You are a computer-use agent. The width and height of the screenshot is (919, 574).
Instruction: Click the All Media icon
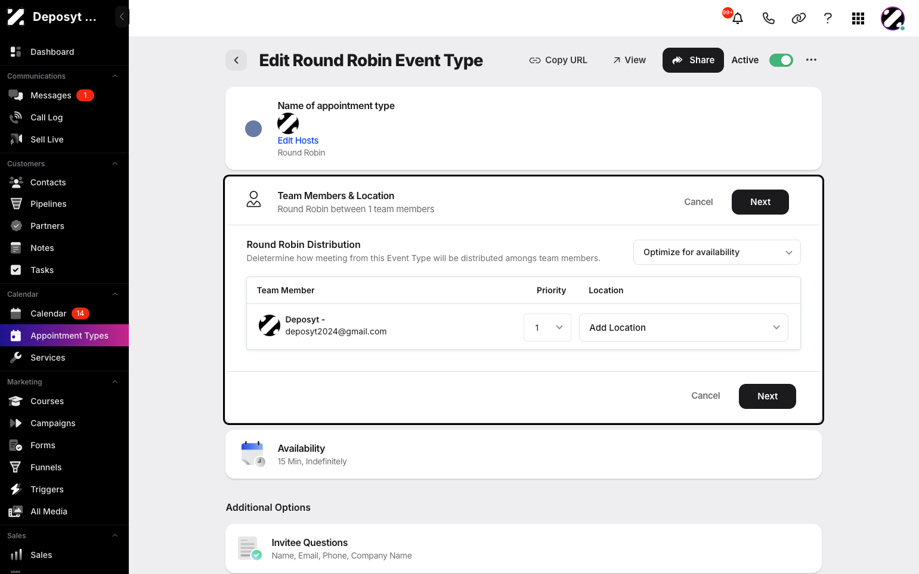pyautogui.click(x=16, y=511)
